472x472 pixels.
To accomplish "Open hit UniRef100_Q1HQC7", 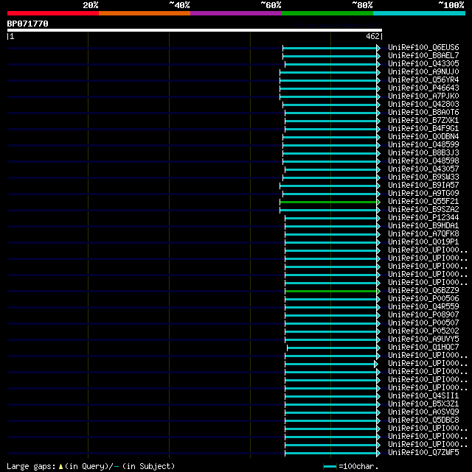I will (x=423, y=348).
